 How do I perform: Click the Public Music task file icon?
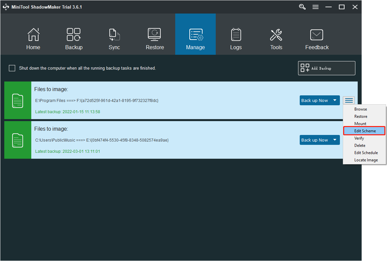[x=17, y=140]
